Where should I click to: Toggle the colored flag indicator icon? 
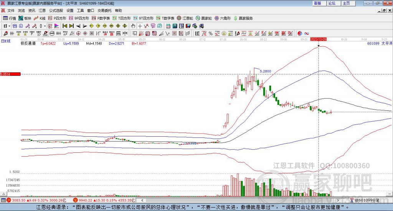(x=57, y=26)
